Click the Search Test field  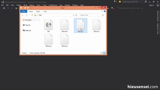tap(92, 15)
